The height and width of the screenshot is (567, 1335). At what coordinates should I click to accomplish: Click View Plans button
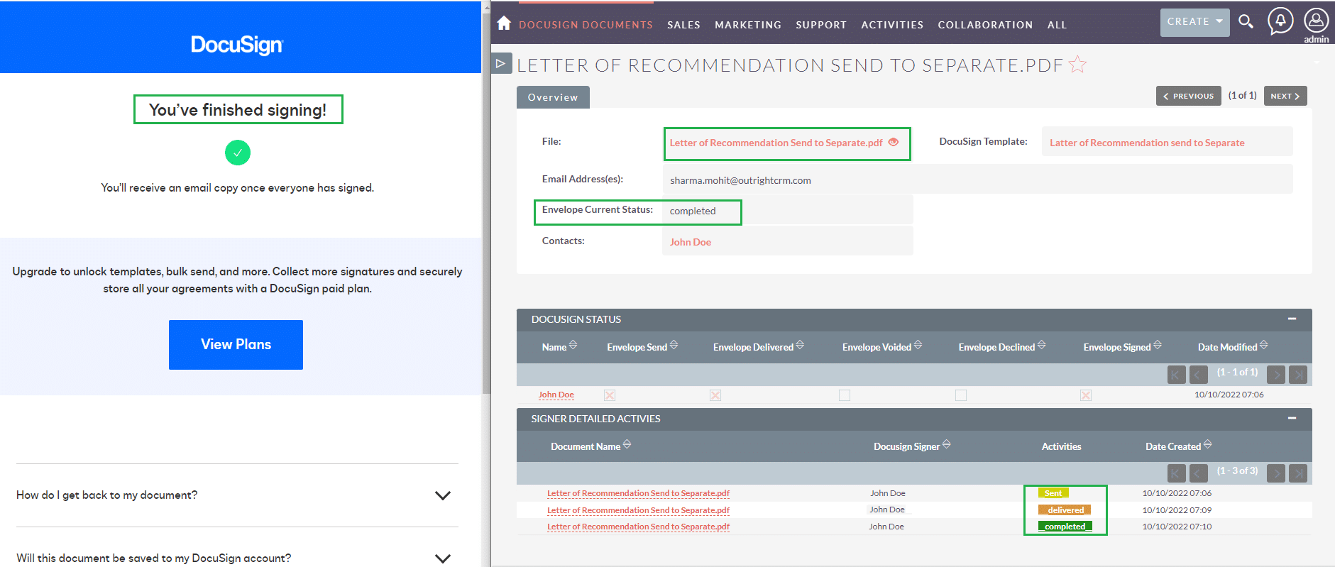point(236,344)
